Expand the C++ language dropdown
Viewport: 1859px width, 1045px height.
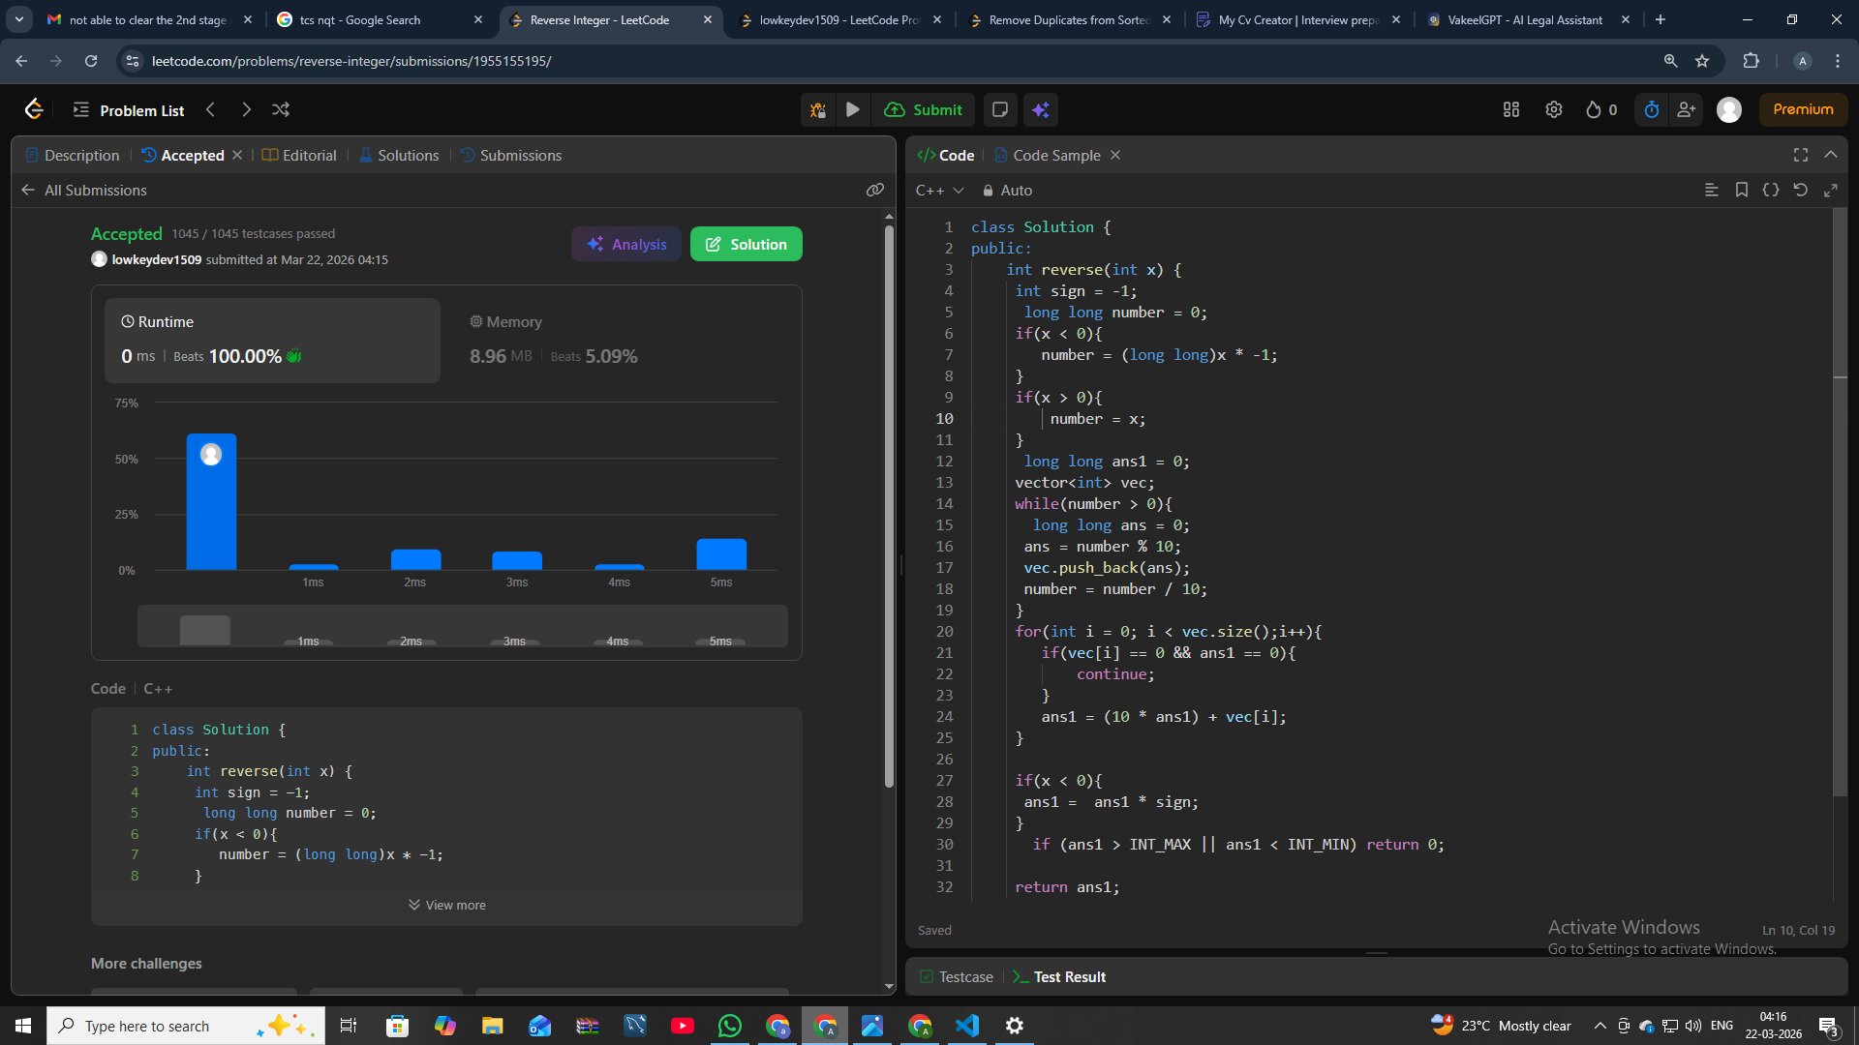939,191
